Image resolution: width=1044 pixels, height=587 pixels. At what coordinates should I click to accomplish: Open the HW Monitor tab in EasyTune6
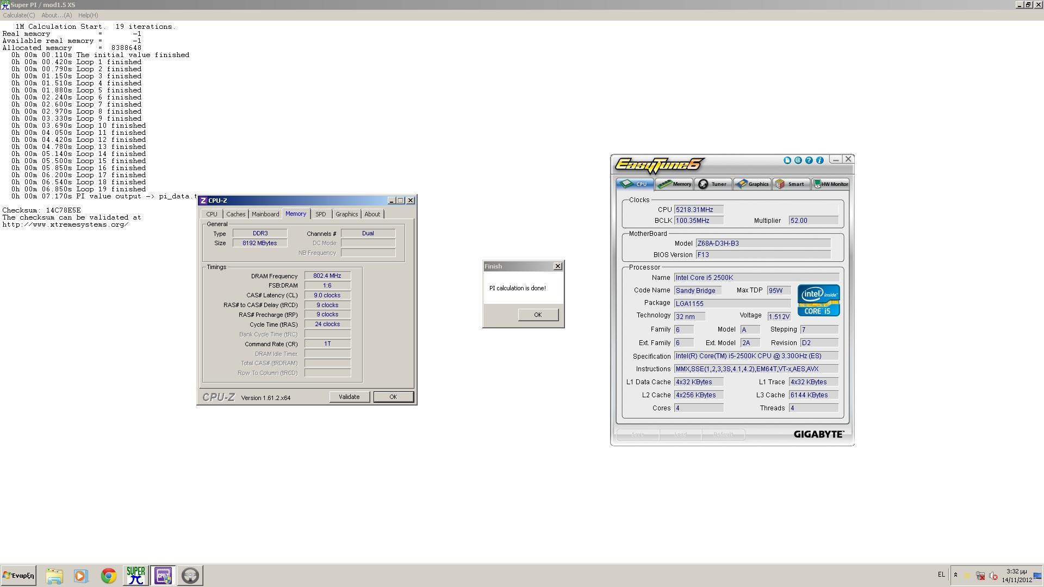click(831, 184)
